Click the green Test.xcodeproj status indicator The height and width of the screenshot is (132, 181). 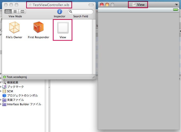tap(5, 77)
